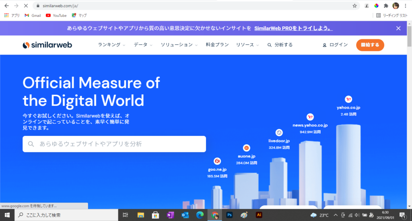
Task: Click the news.yahoo.co.jp label
Action: click(x=310, y=125)
